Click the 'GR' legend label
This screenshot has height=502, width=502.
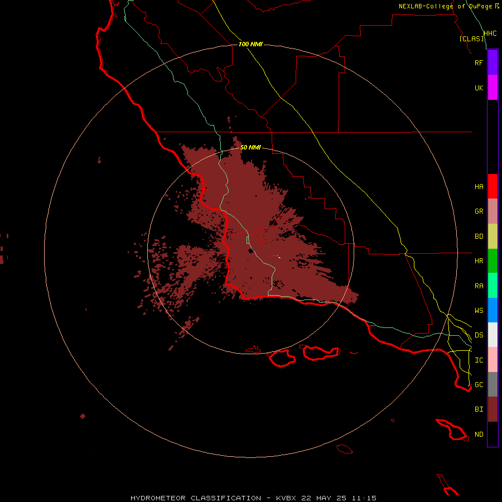[x=479, y=211]
